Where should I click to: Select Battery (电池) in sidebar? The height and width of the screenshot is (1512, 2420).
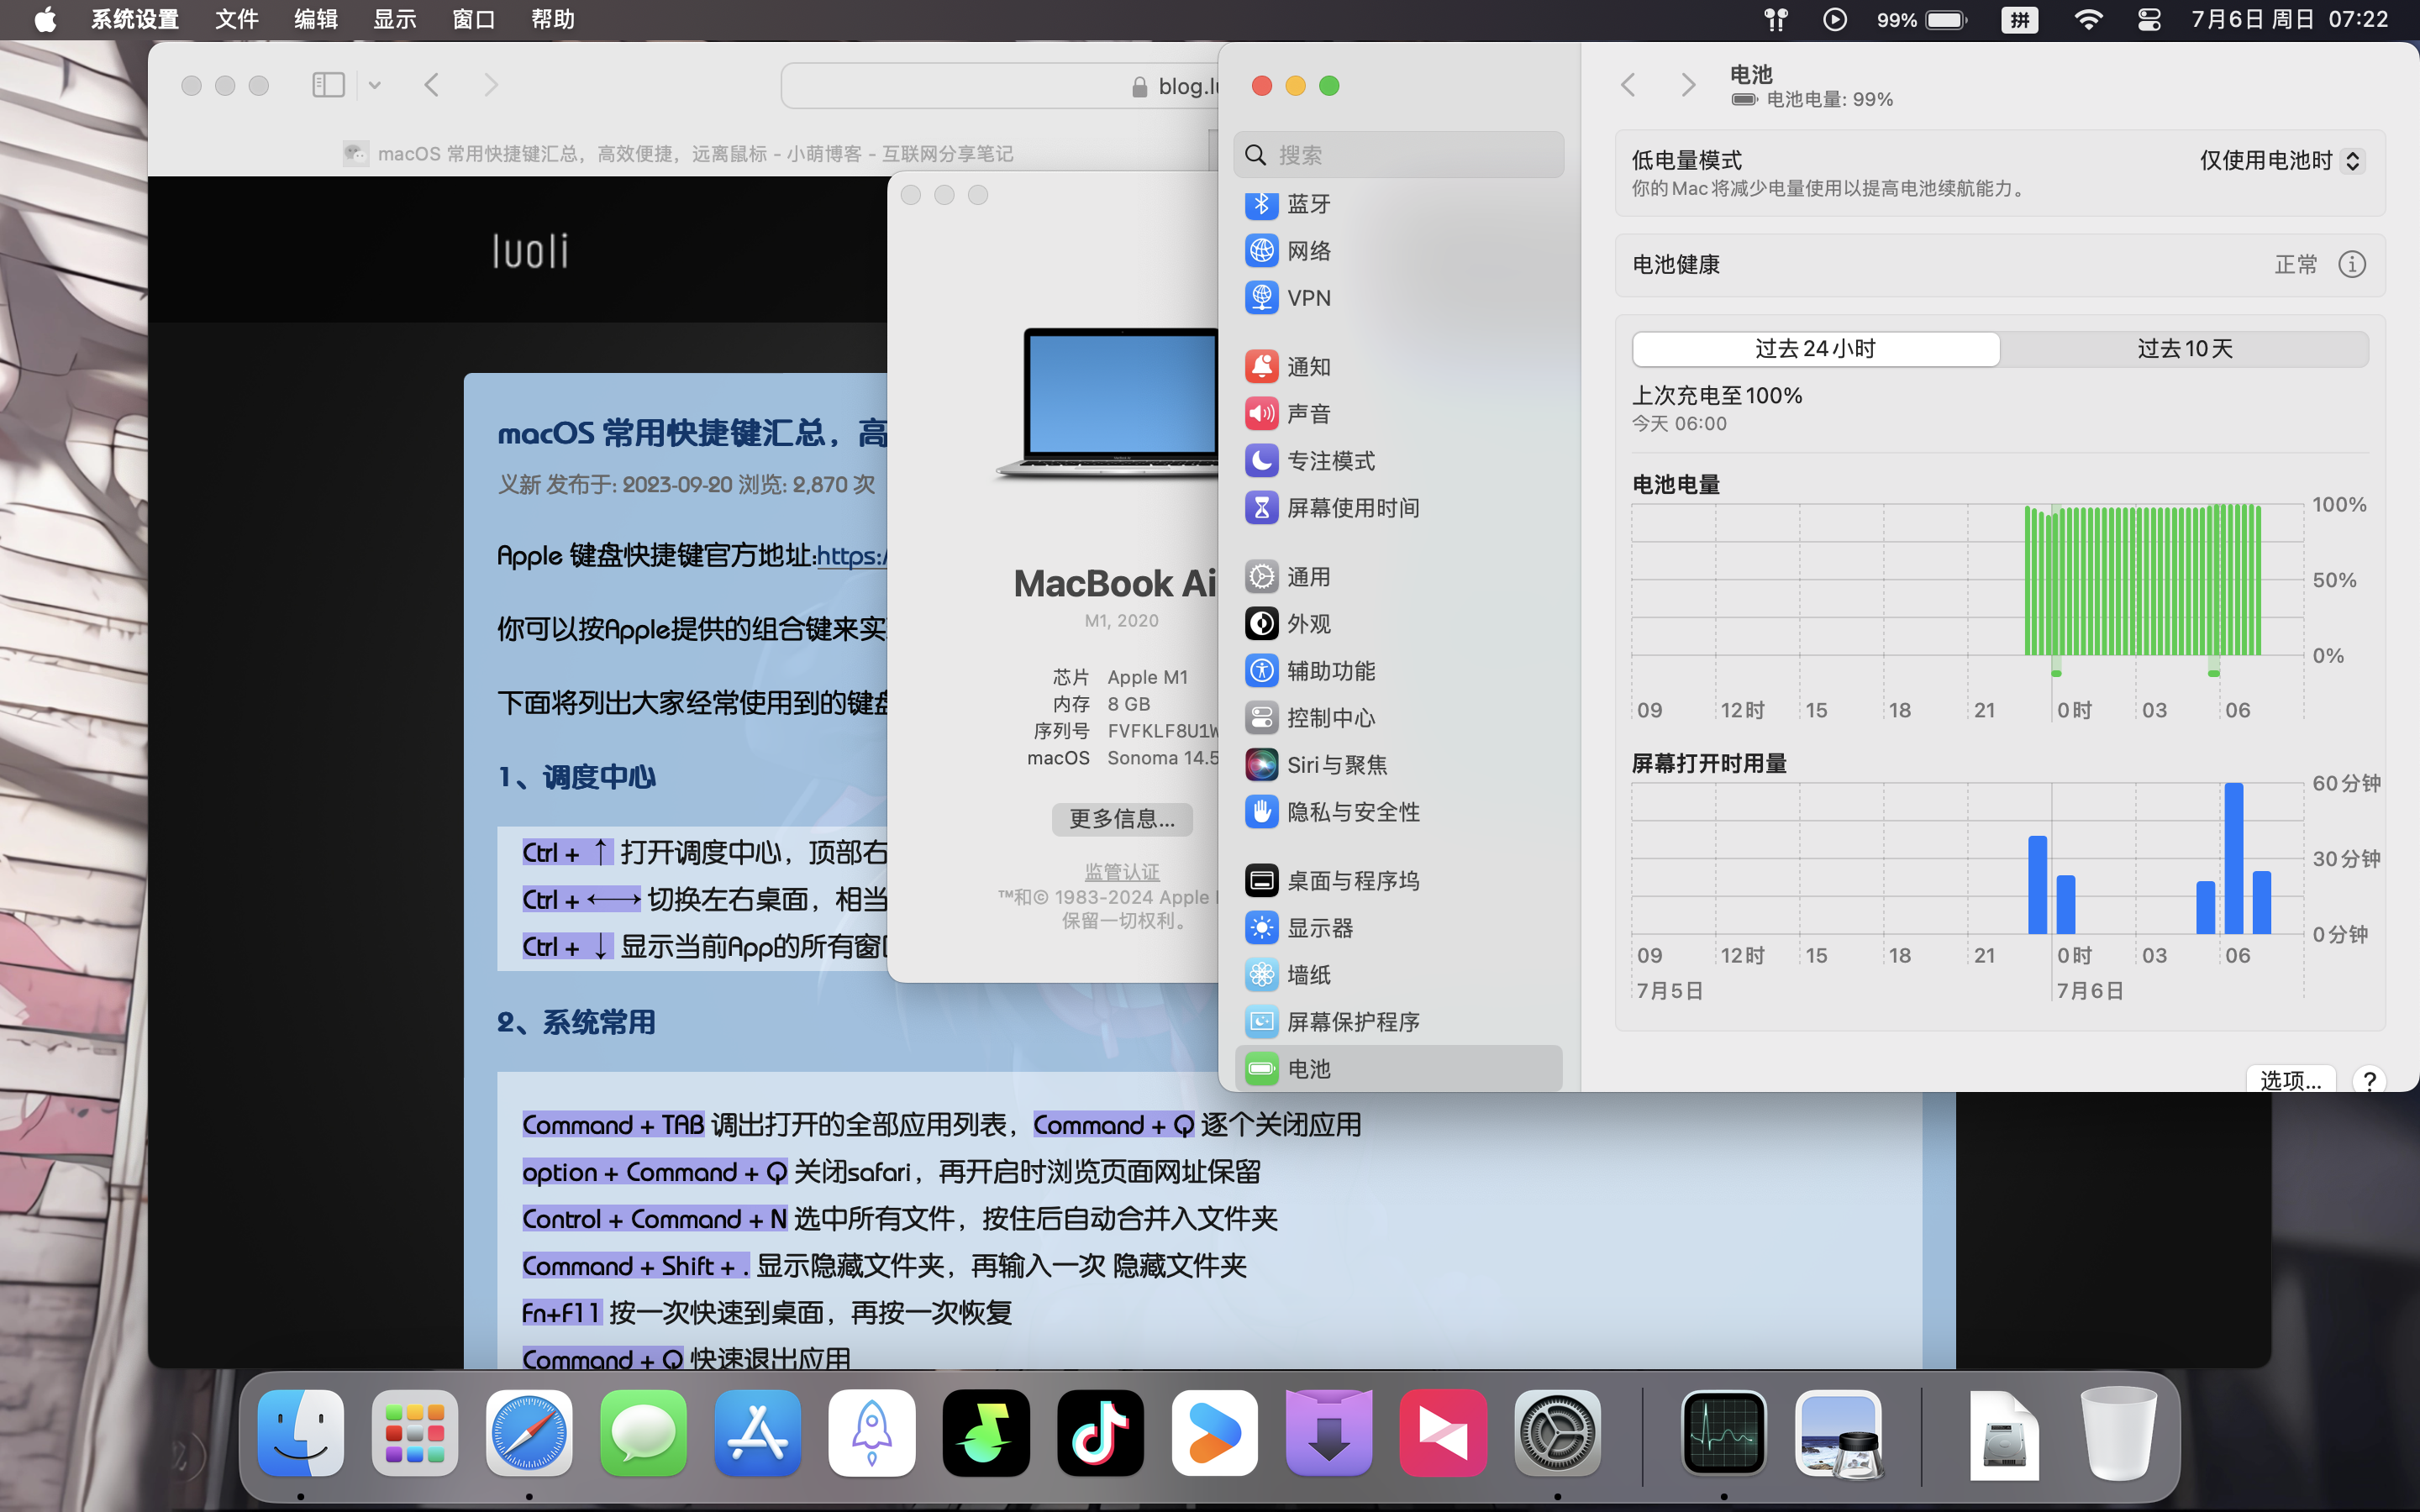click(1398, 1069)
